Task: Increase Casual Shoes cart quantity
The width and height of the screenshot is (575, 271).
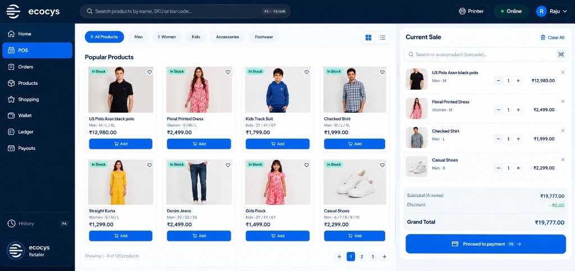Action: 518,168
